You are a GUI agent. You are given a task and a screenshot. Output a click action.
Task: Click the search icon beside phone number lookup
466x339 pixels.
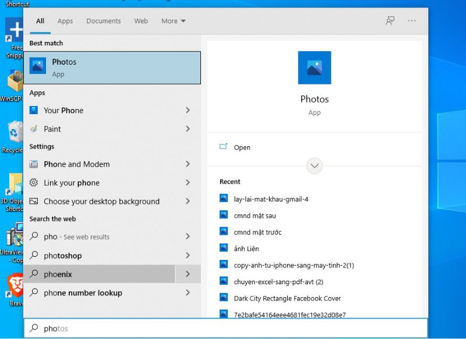(x=34, y=292)
